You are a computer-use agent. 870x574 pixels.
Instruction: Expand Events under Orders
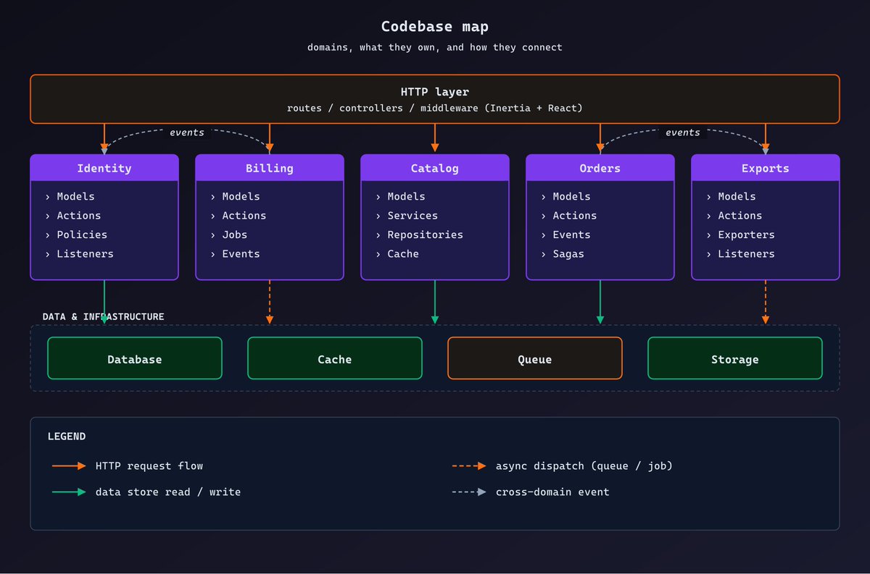565,235
